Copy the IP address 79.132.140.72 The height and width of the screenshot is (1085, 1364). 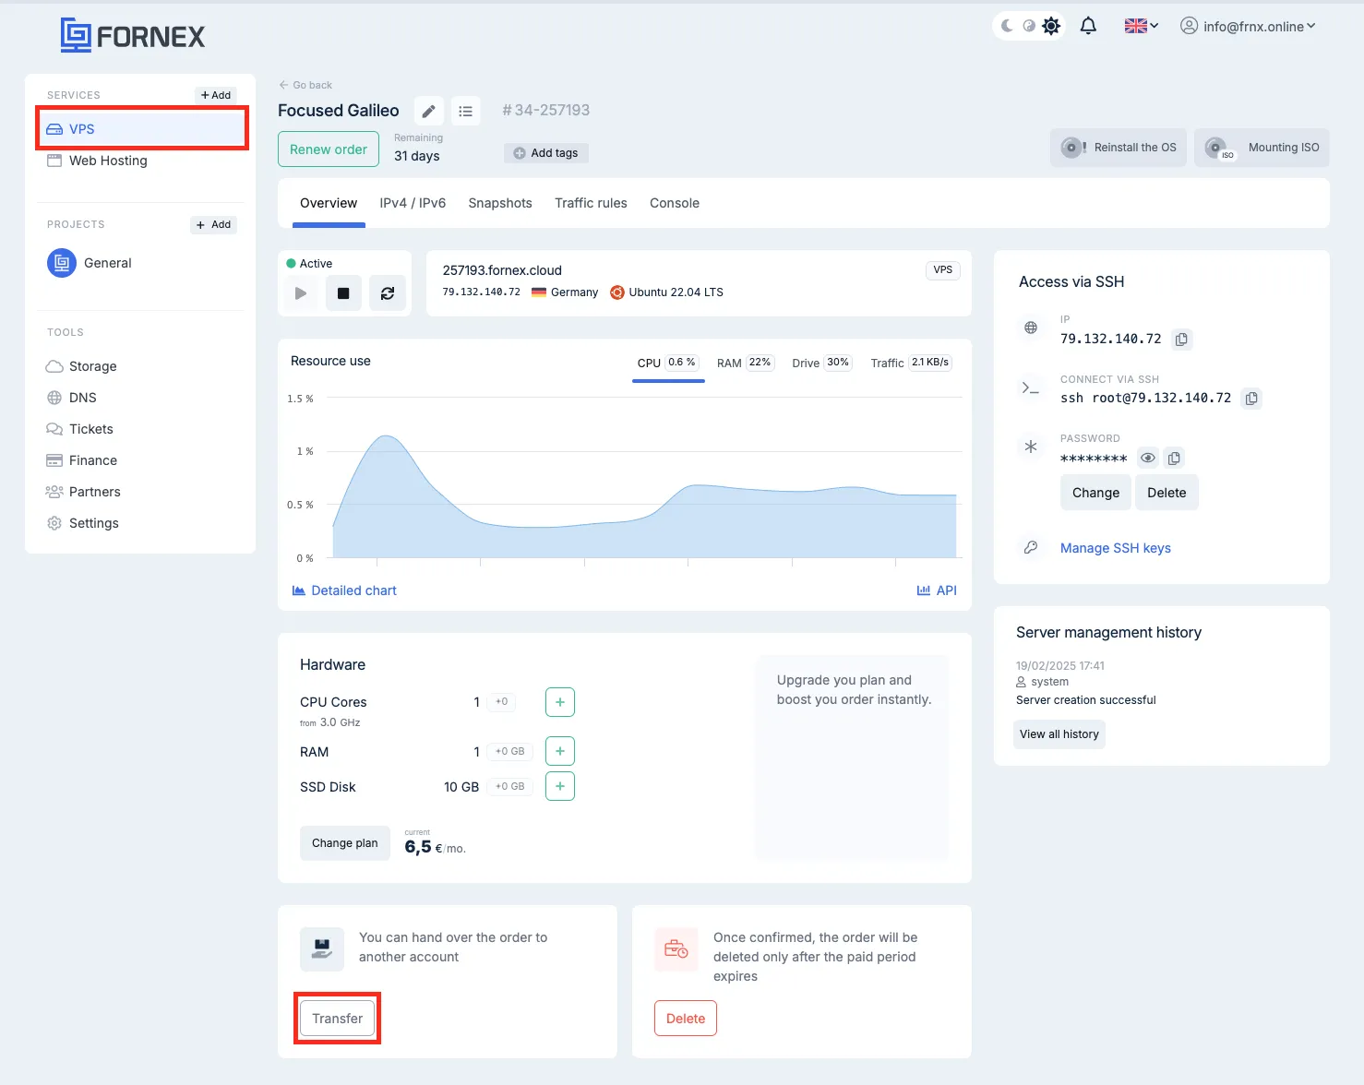[1181, 340]
